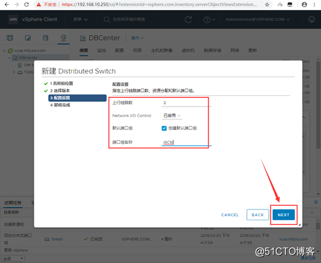Collapse the recent tasks panel double chevron
Screen dimensions: 321x263
pos(316,202)
